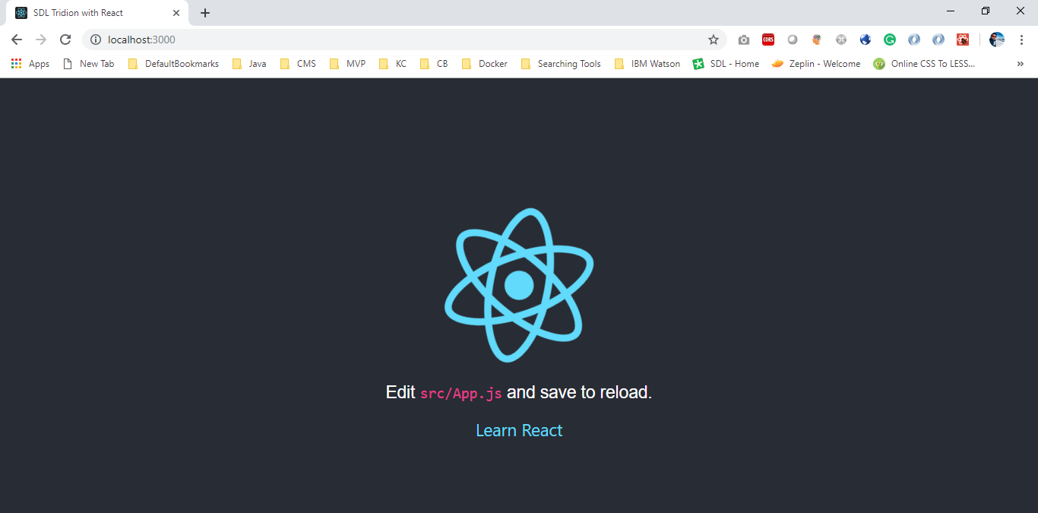1038x513 pixels.
Task: Select the SDL Tridion with React tab
Action: 97,13
